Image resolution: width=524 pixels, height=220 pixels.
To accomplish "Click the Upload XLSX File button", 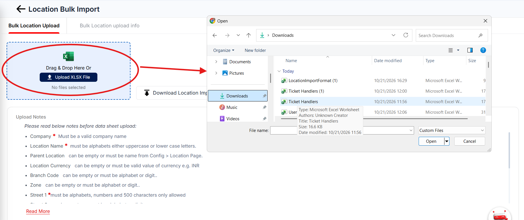I will (x=69, y=77).
